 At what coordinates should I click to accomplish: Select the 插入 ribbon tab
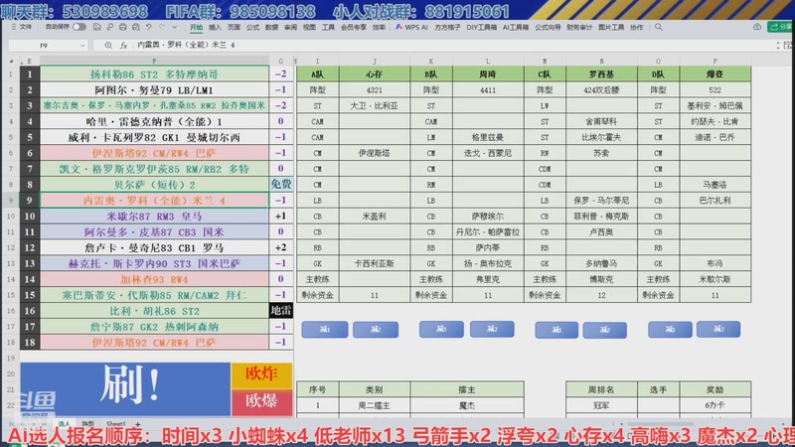(215, 28)
